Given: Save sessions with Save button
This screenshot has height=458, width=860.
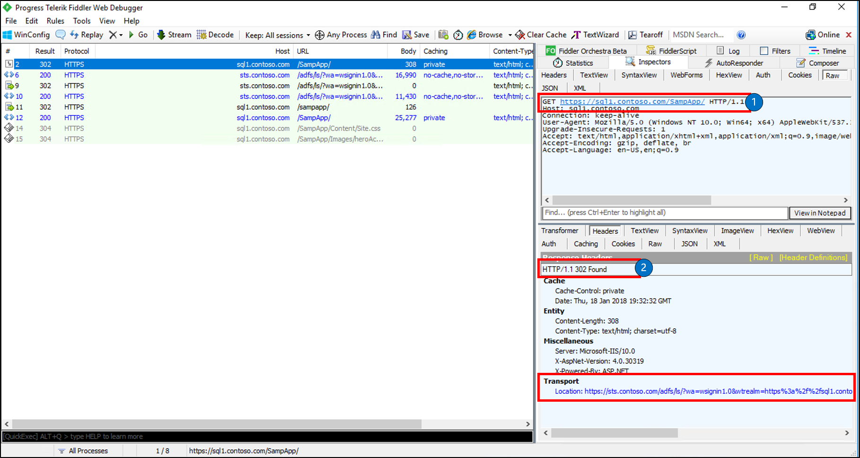Looking at the screenshot, I should tap(416, 35).
